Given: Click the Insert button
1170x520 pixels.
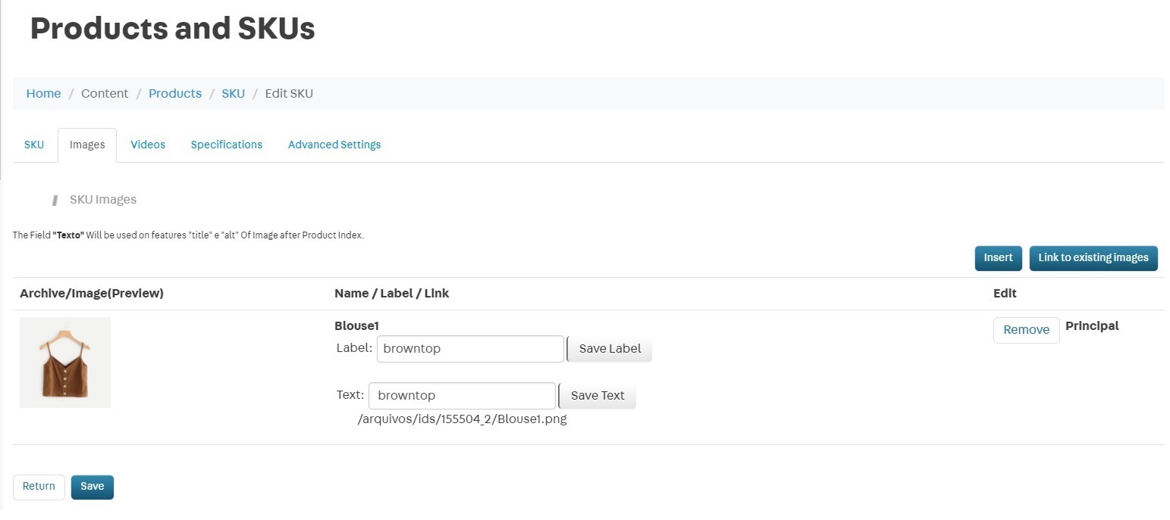Looking at the screenshot, I should tap(998, 258).
